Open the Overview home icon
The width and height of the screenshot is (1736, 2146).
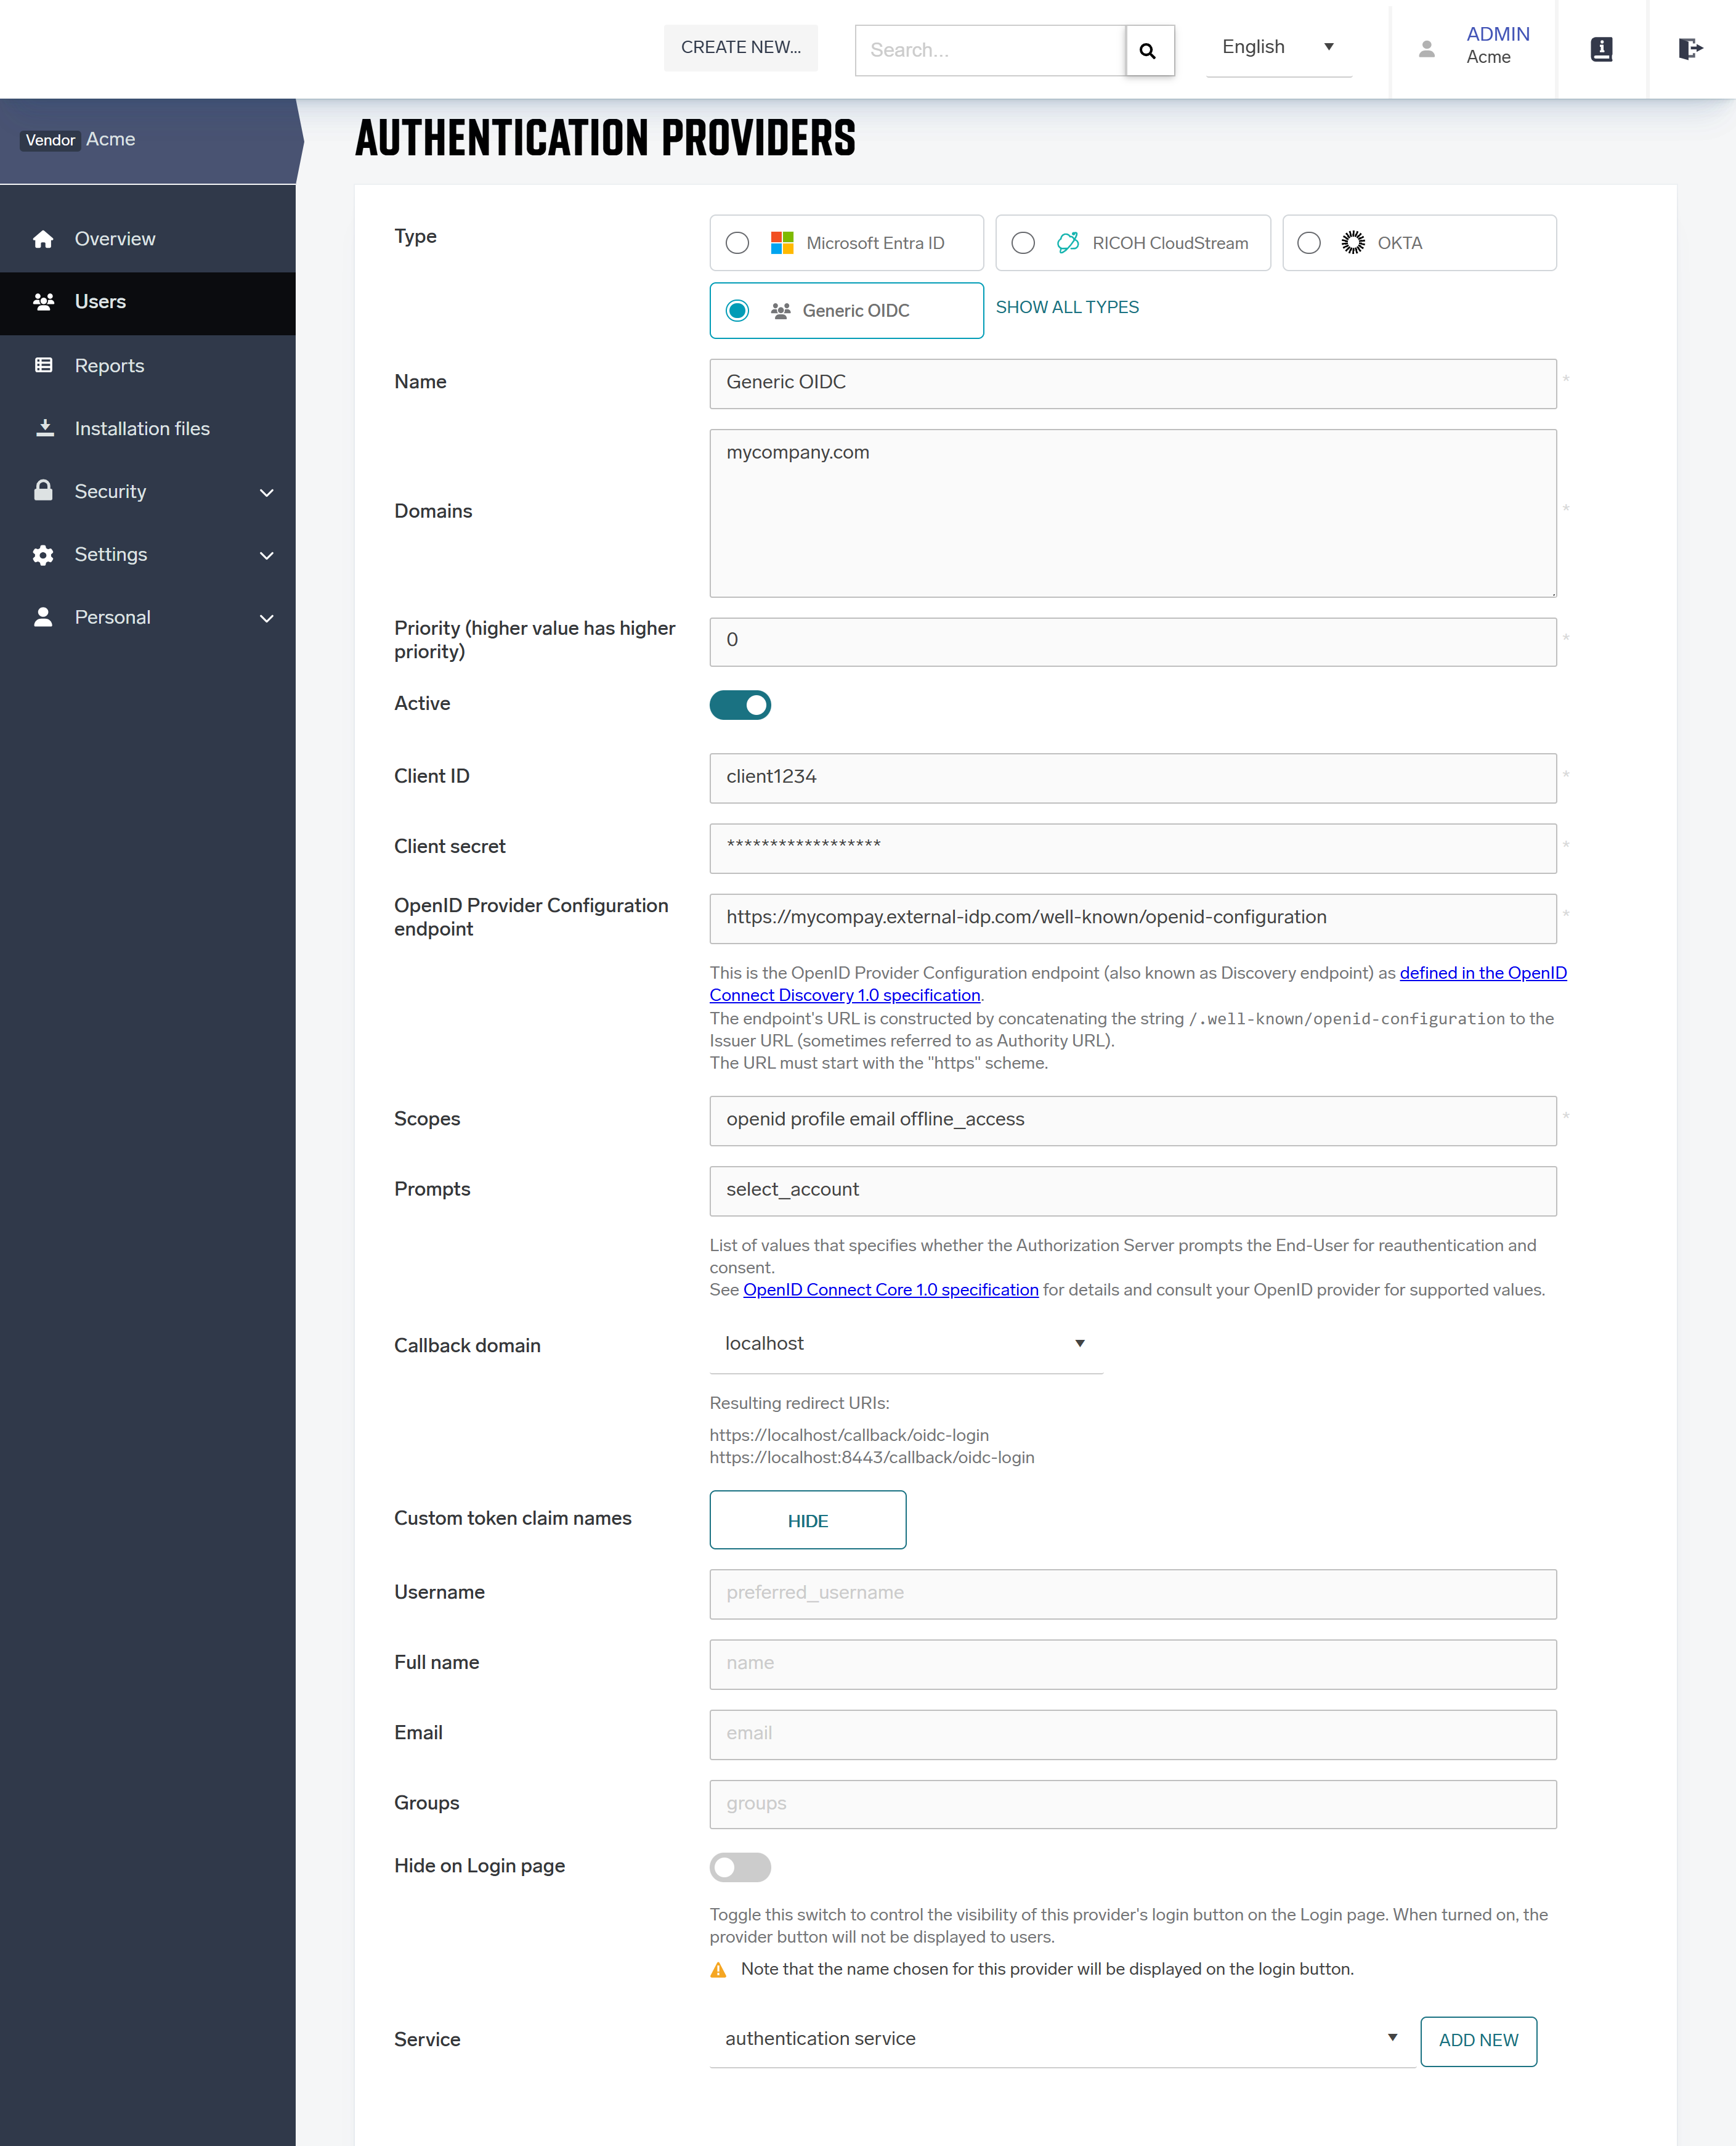coord(44,238)
